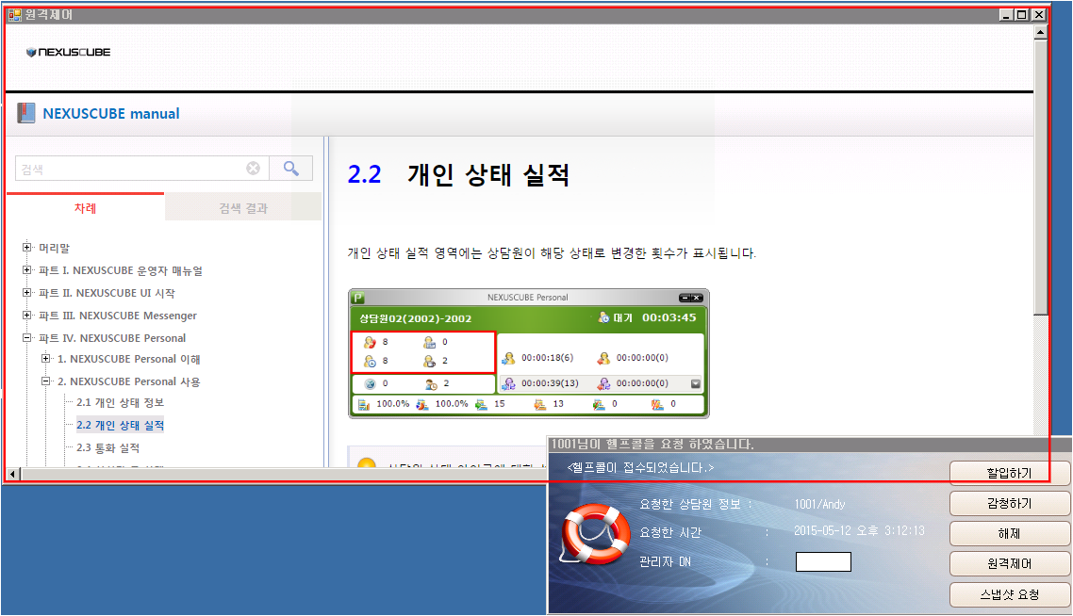1073x616 pixels.
Task: Clear the search box with the X icon
Action: click(254, 169)
